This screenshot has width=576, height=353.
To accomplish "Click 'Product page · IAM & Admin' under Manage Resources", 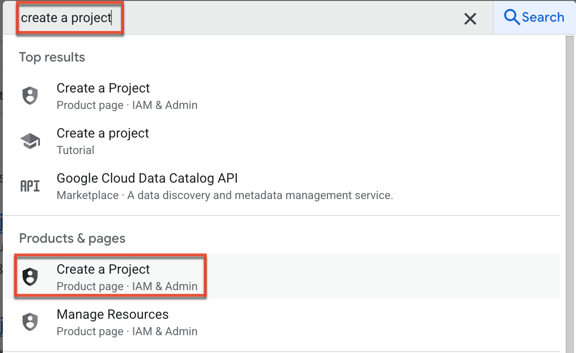I will tap(127, 331).
